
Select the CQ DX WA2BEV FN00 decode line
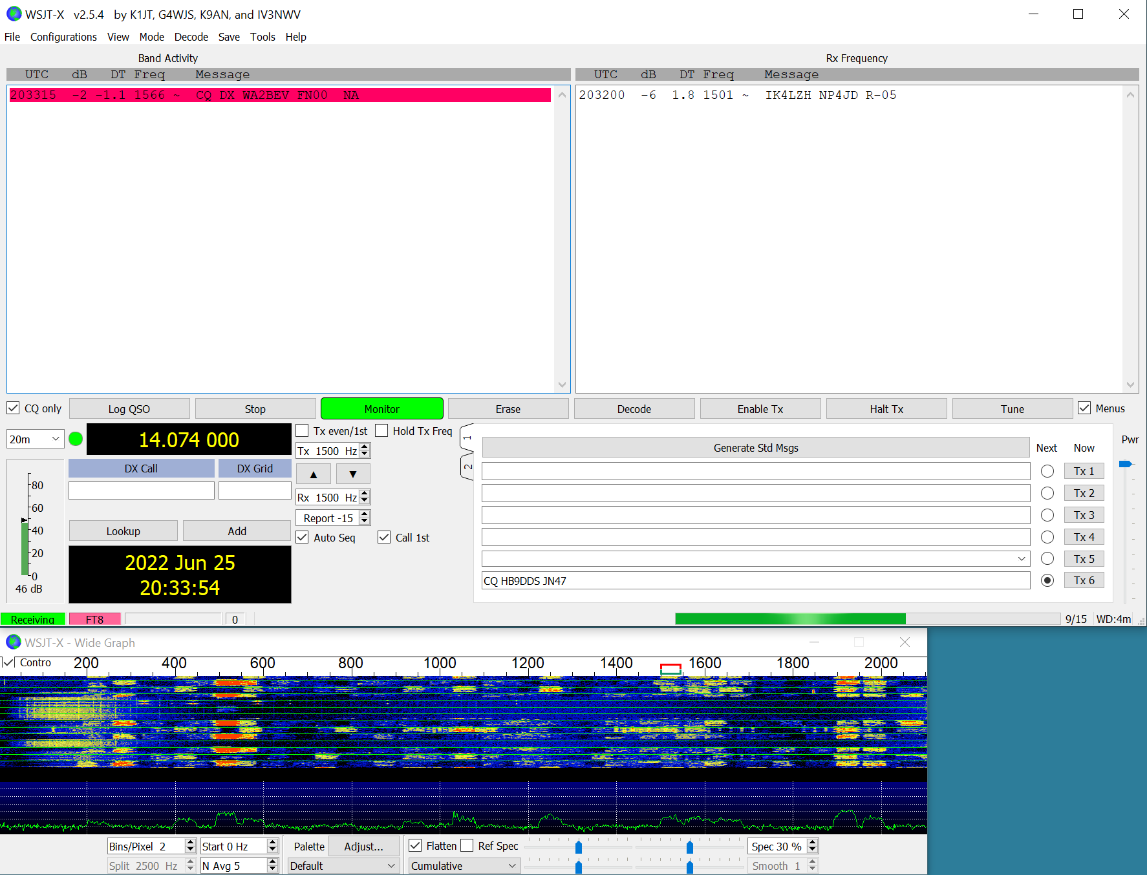tap(280, 95)
